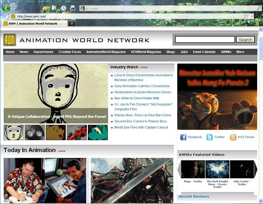The width and height of the screenshot is (263, 204).
Task: Click the AWN site search text field
Action: (x=205, y=40)
